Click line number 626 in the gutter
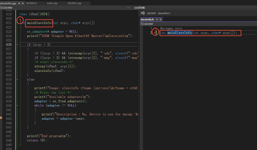Viewport: 257px width, 150px height. pyautogui.click(x=9, y=45)
